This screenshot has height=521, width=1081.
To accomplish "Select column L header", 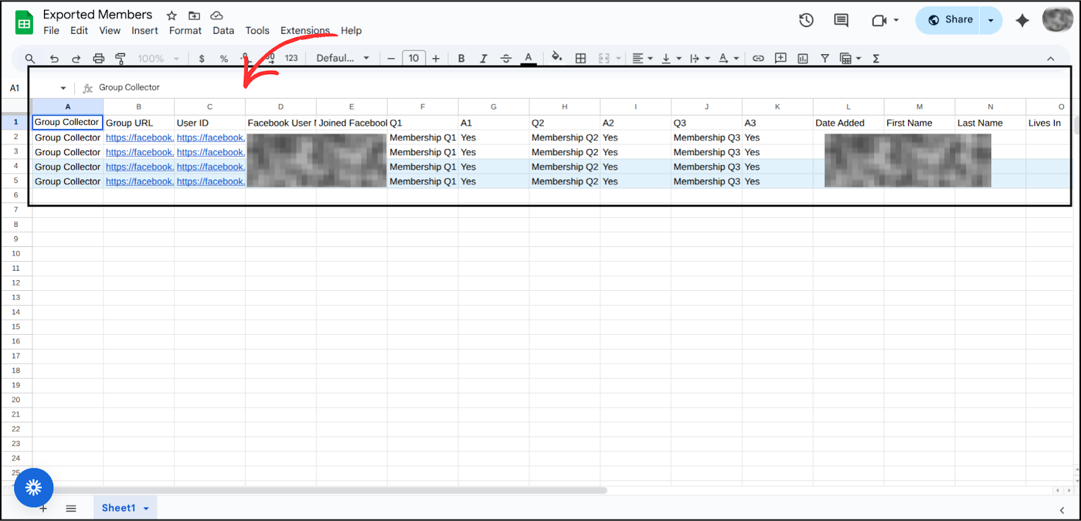I will 849,107.
